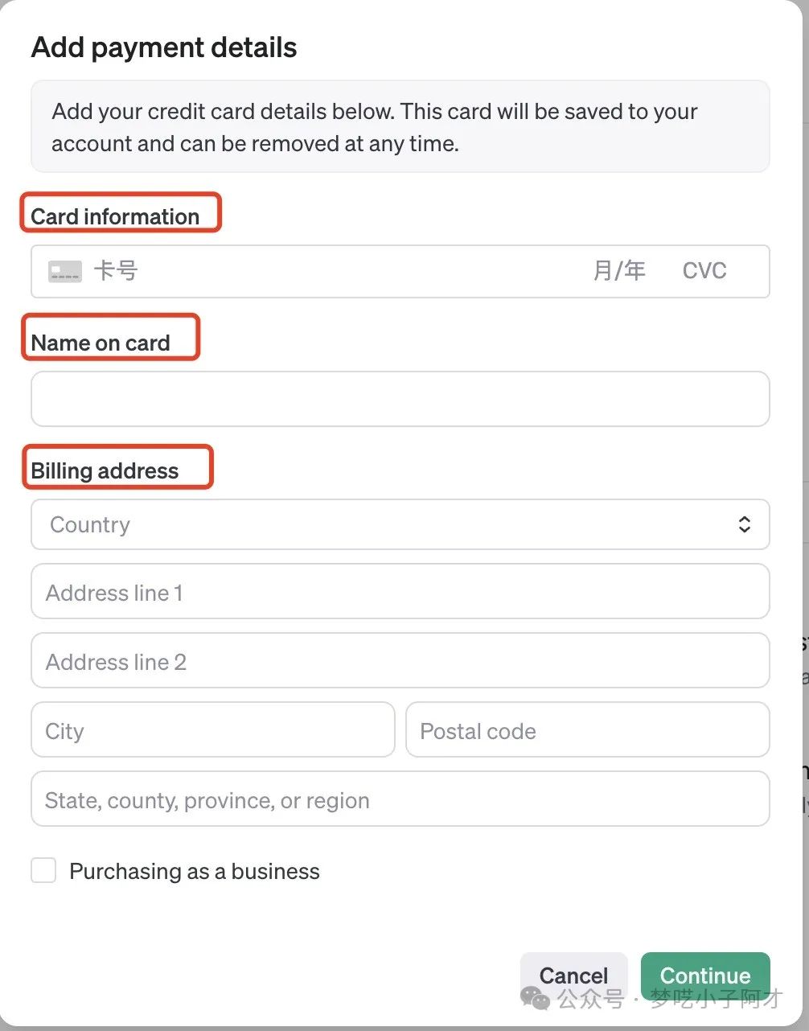Screen dimensions: 809x1031
Task: Click the Billing address label
Action: tap(105, 470)
